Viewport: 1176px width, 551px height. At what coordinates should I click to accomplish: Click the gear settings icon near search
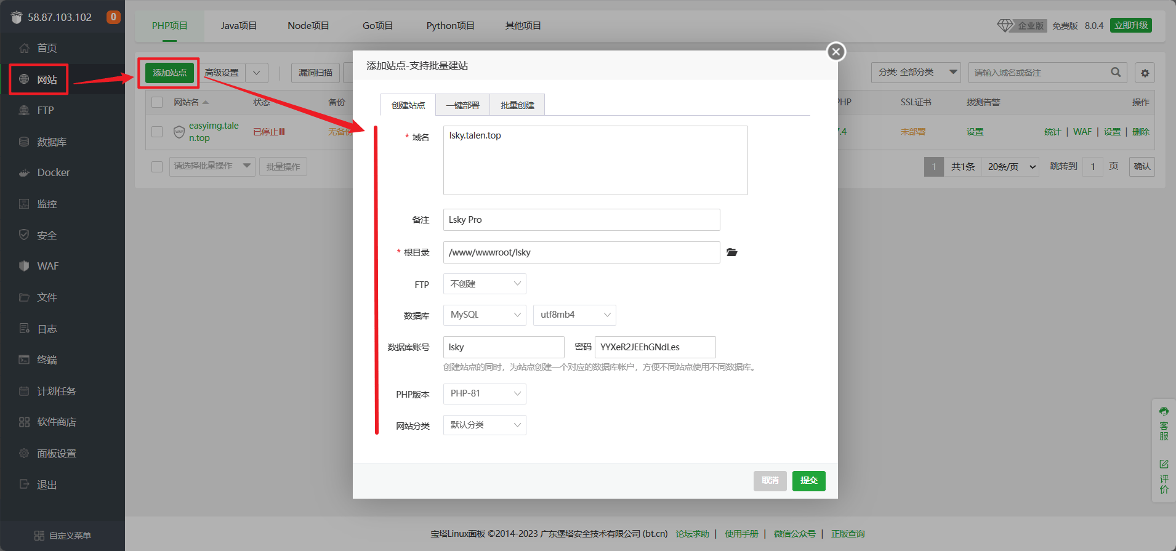(x=1145, y=73)
